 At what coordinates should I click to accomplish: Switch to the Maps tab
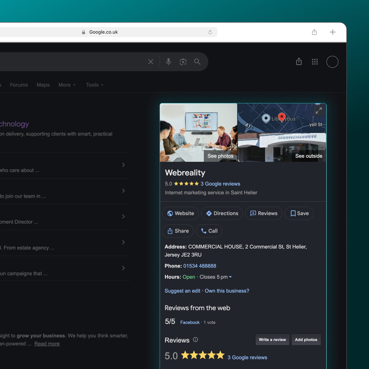point(43,85)
